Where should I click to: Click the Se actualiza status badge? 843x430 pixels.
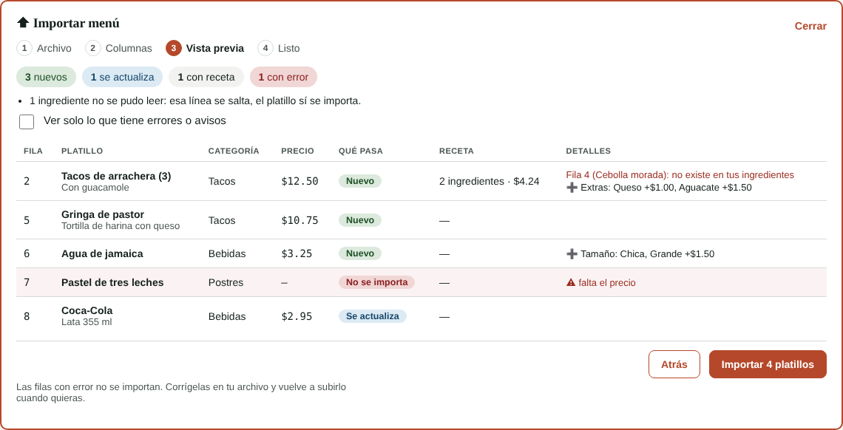click(x=373, y=316)
